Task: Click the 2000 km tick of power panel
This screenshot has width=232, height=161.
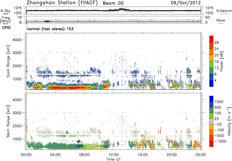Action: pos(17,66)
